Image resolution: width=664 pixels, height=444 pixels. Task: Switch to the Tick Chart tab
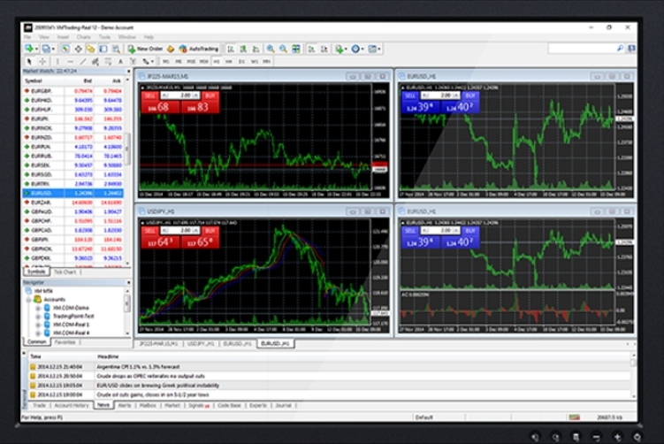tap(65, 272)
